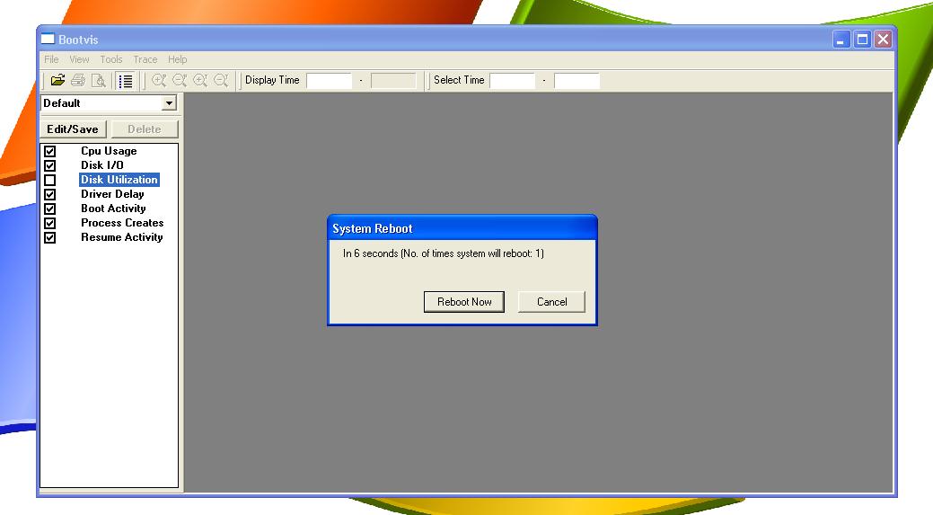
Task: Uncheck the Disk I/O checkbox
Action: 50,165
